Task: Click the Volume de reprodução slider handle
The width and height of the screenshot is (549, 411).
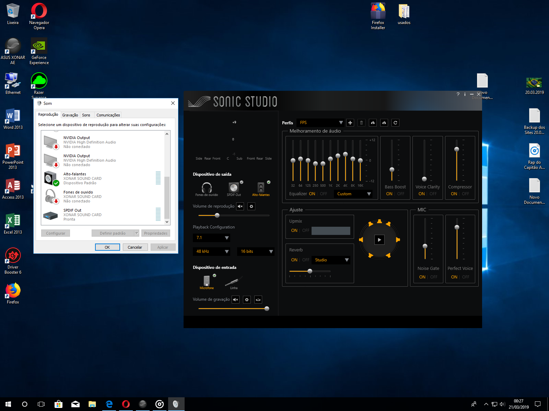Action: pyautogui.click(x=217, y=215)
